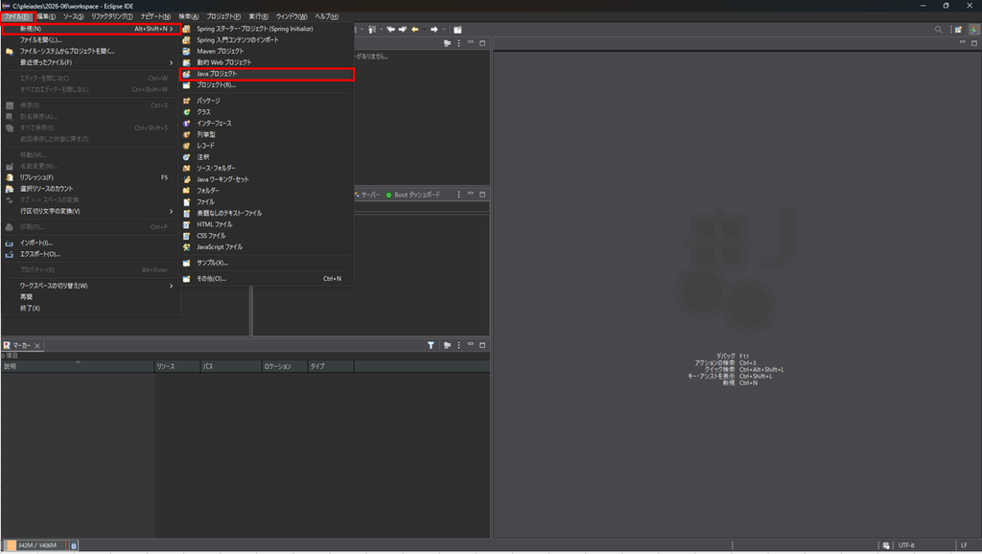
Task: Click the CSS ファイル icon
Action: (187, 236)
